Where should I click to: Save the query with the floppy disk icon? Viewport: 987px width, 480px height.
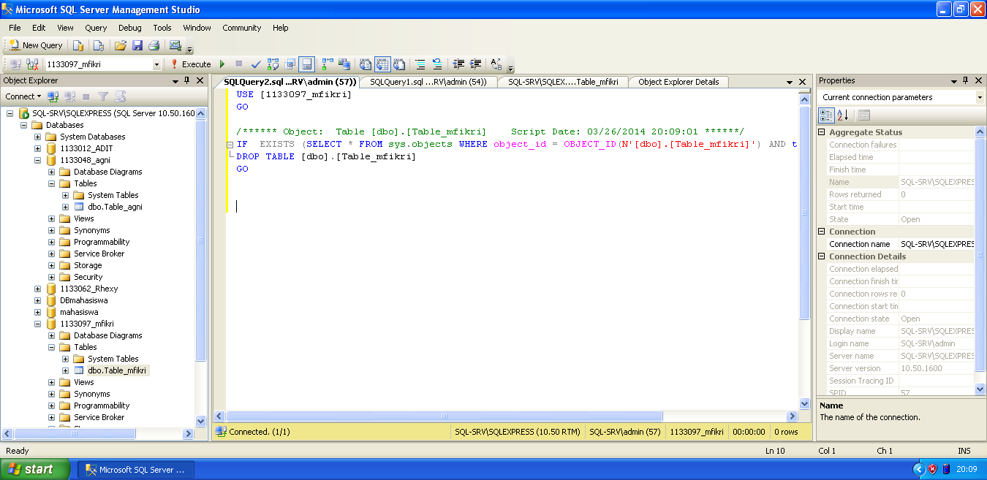click(x=137, y=45)
